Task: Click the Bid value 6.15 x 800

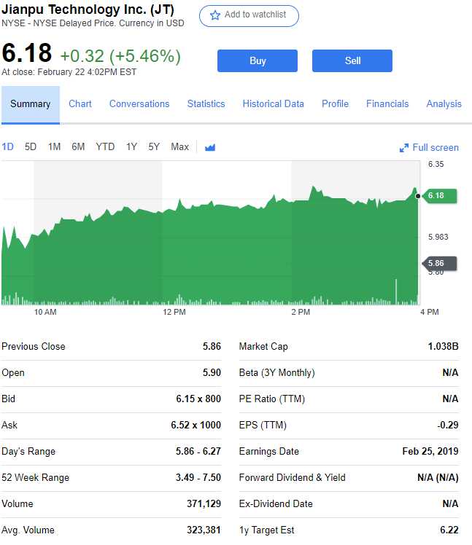Action: click(x=198, y=399)
